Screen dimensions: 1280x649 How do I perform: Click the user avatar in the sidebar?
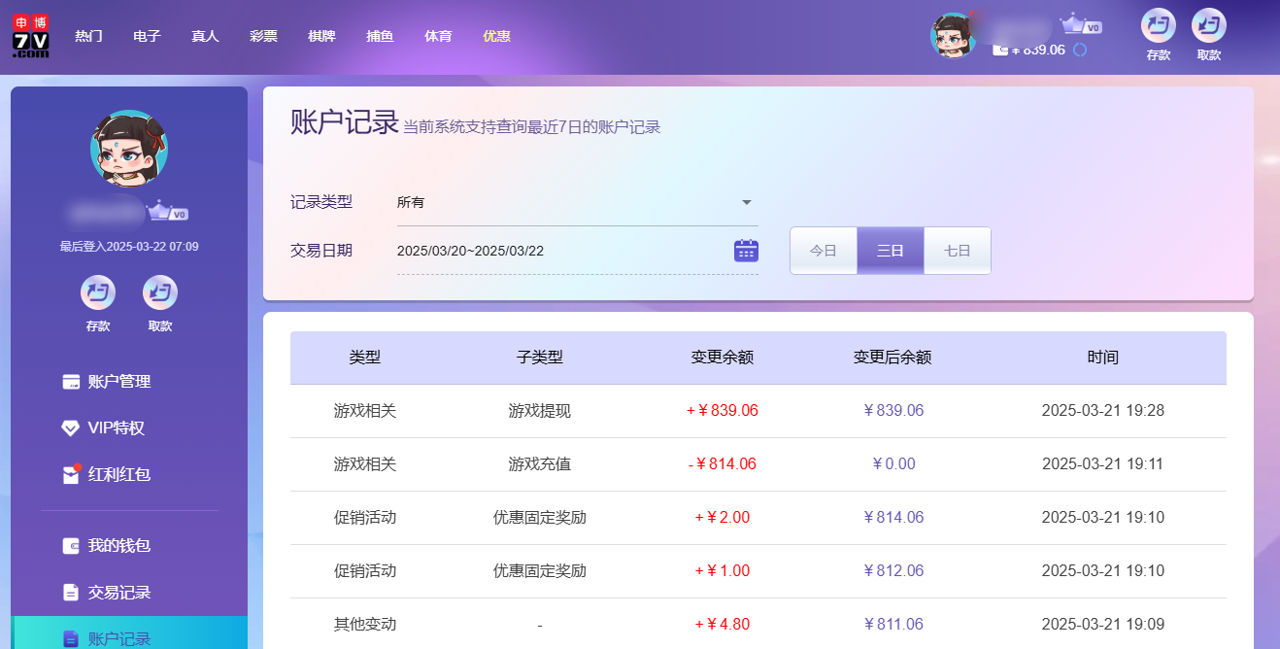click(x=127, y=151)
